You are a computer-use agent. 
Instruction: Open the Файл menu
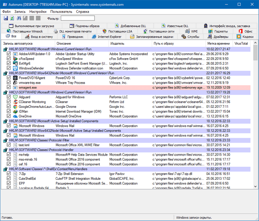(x=6, y=12)
